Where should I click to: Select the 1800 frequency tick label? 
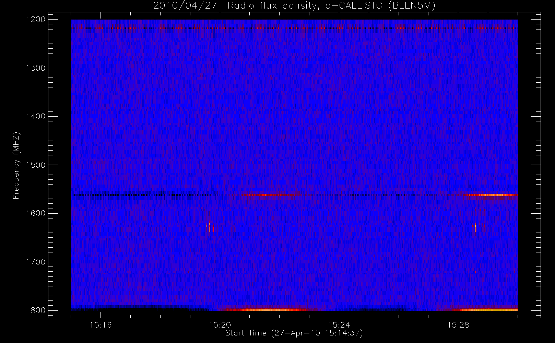[36, 310]
